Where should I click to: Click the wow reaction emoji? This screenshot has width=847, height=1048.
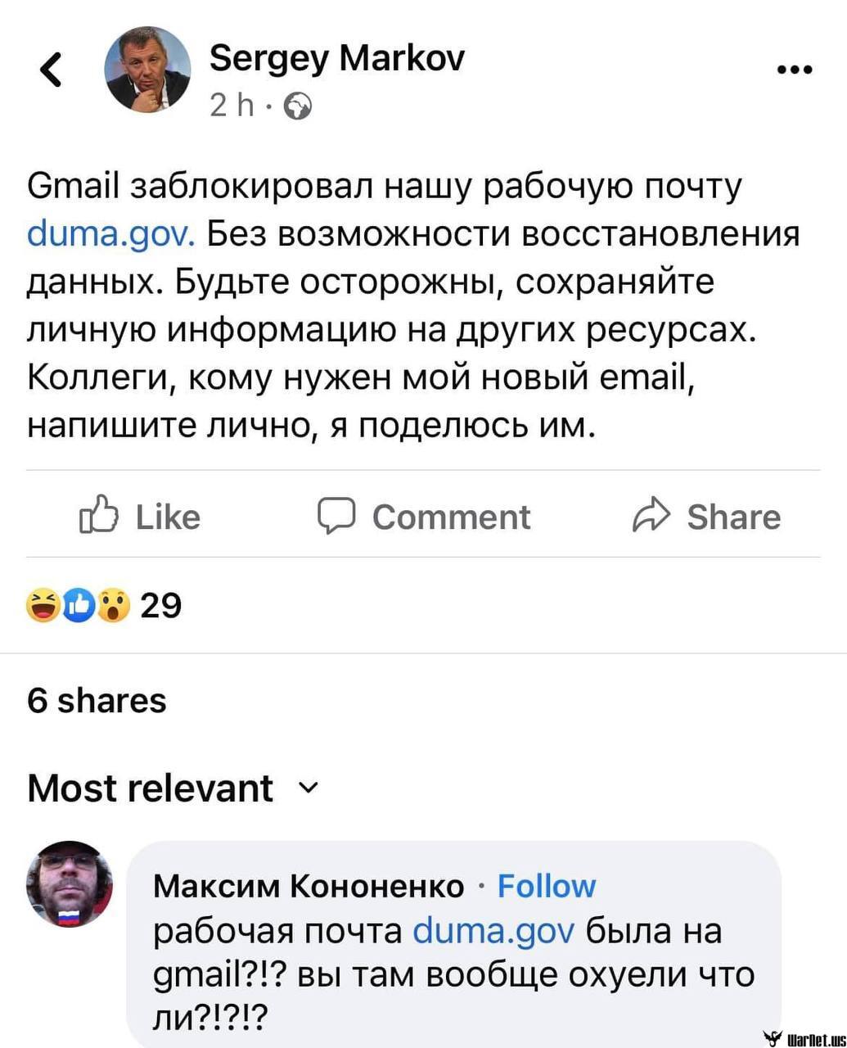coord(113,606)
